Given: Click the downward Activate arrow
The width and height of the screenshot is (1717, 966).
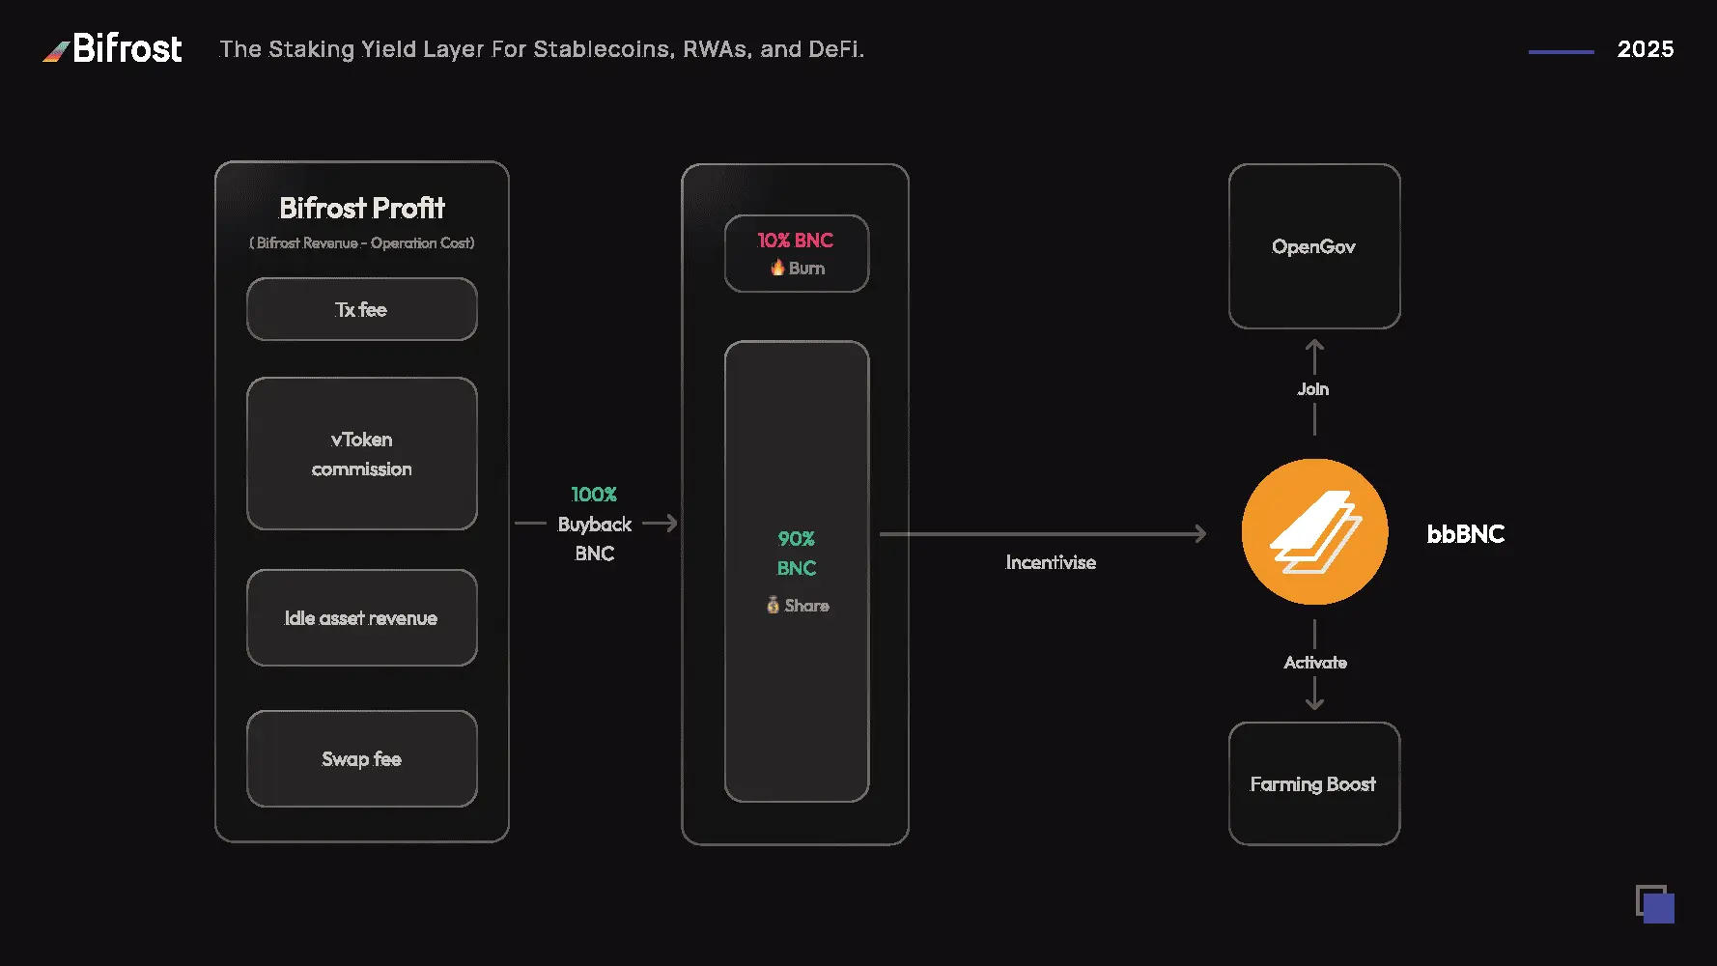Looking at the screenshot, I should click(1314, 694).
